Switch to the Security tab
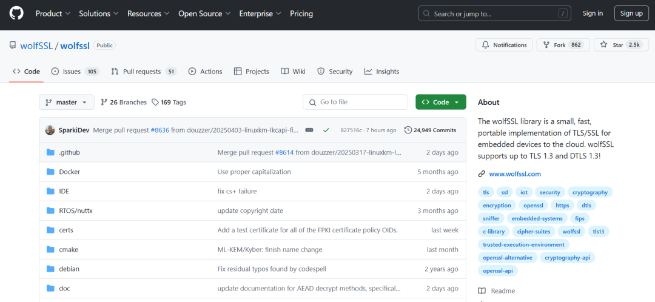Screen dimensions: 655x302 [x=335, y=72]
